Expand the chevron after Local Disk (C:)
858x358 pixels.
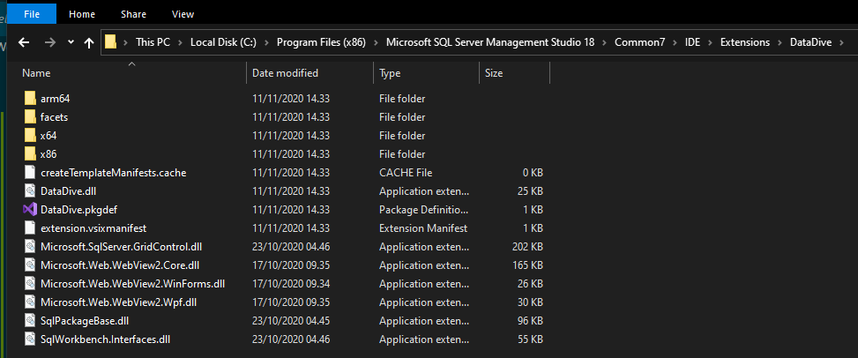(x=267, y=42)
